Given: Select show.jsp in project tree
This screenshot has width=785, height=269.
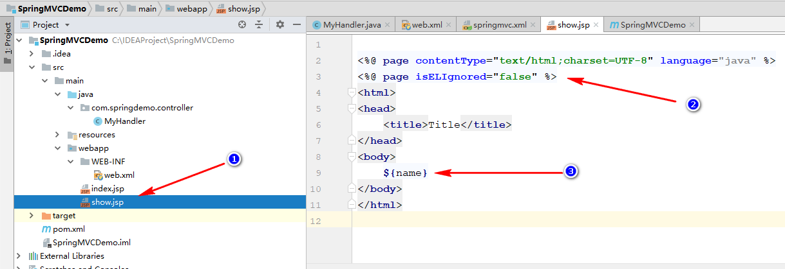Looking at the screenshot, I should pyautogui.click(x=108, y=202).
